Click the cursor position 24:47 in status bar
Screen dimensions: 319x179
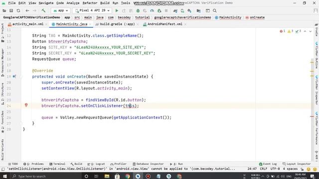252,169
